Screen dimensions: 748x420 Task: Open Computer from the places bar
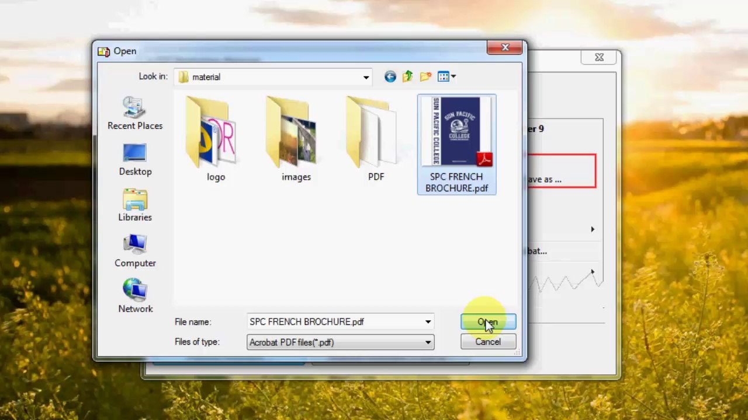tap(135, 251)
